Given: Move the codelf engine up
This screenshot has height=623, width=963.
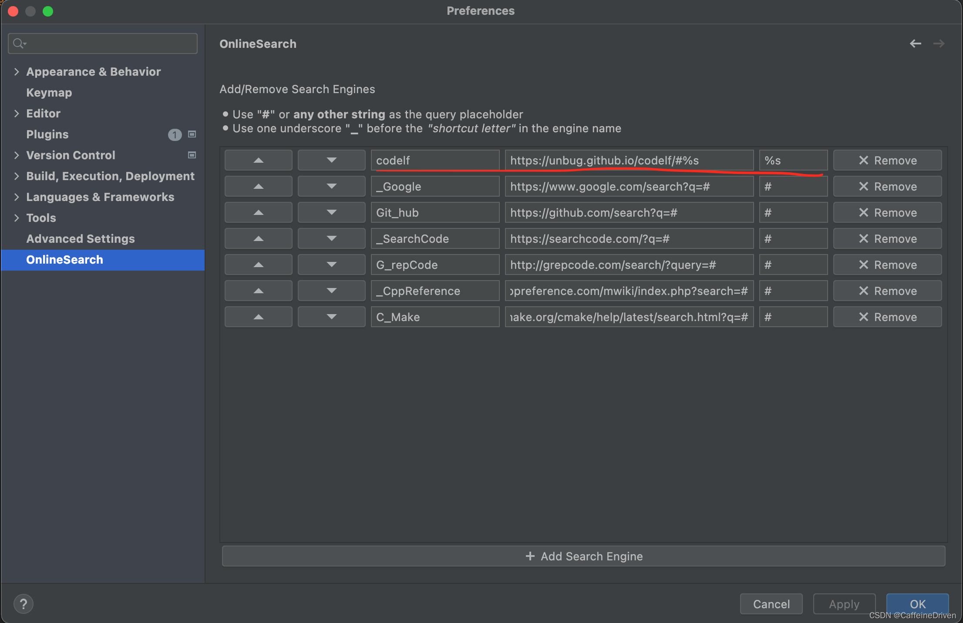Looking at the screenshot, I should pyautogui.click(x=258, y=160).
